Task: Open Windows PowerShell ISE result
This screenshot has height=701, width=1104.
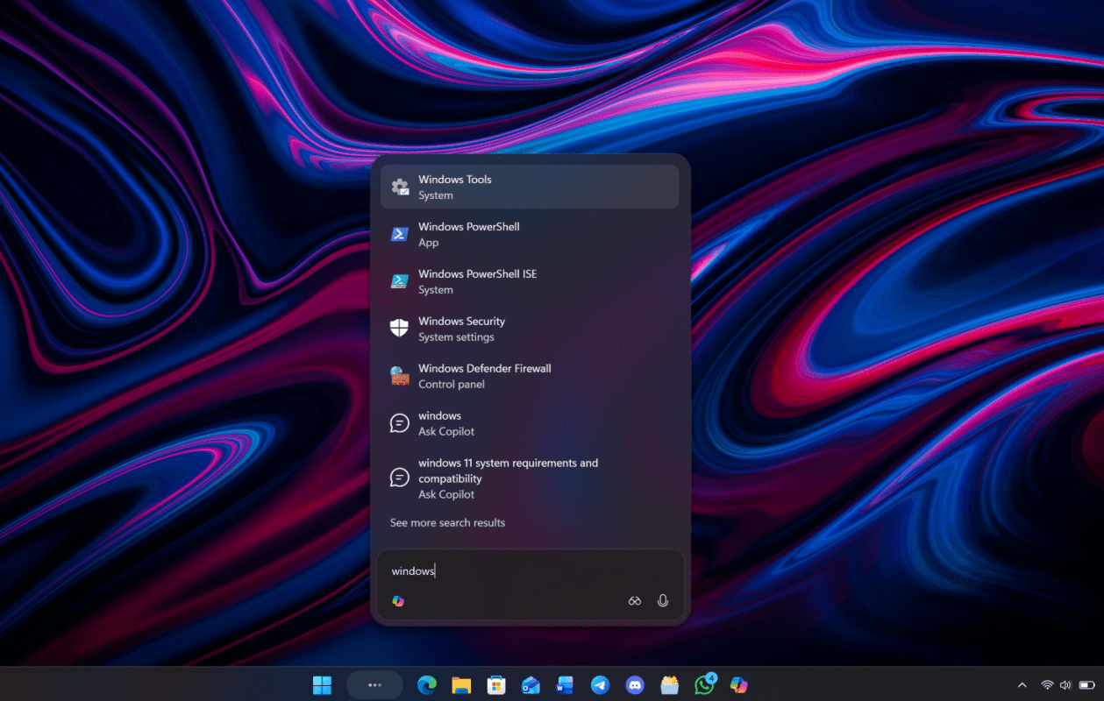Action: [x=530, y=281]
